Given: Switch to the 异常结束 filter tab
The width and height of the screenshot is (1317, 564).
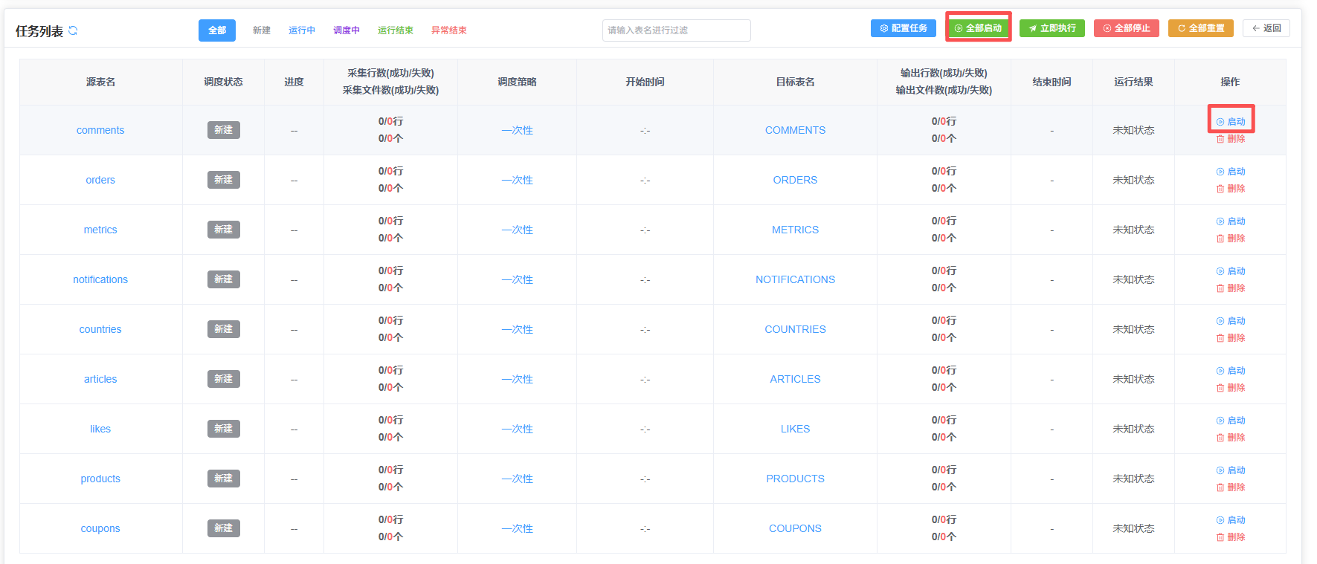Looking at the screenshot, I should coord(449,30).
